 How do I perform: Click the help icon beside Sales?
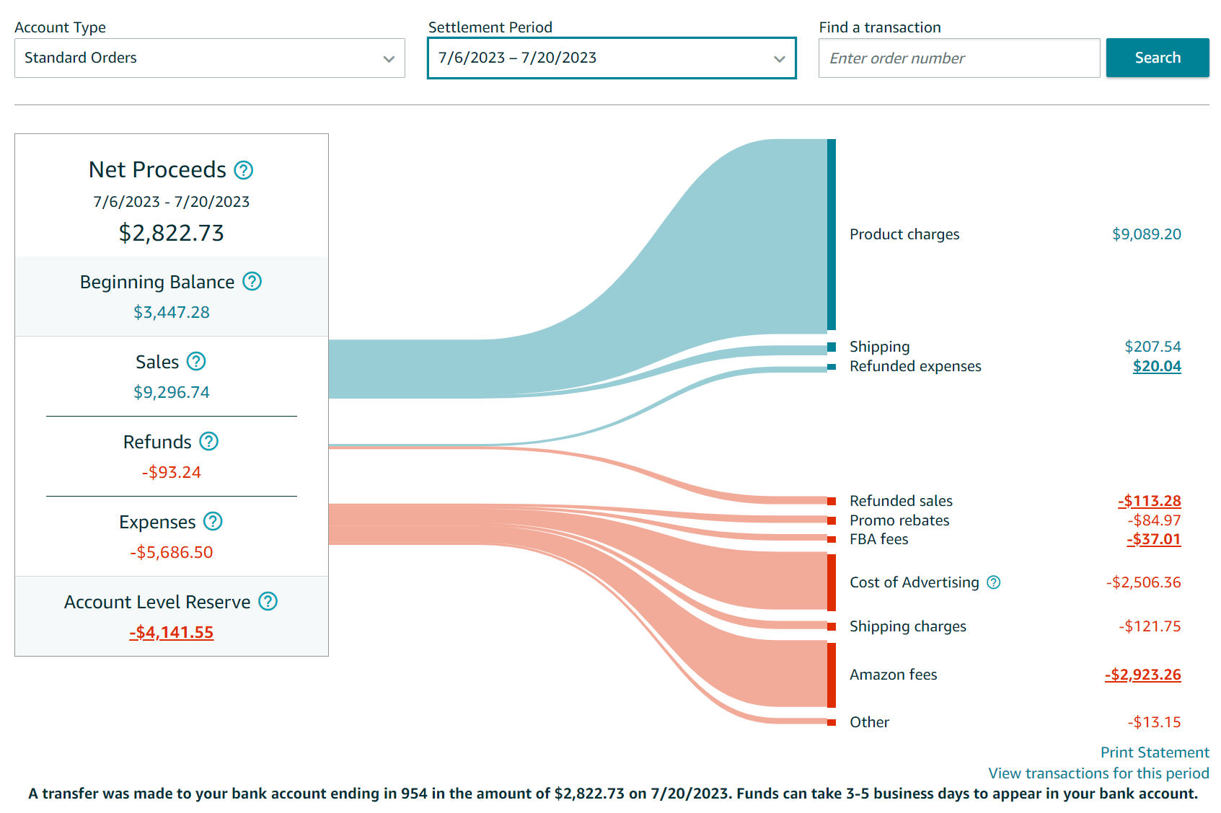196,361
